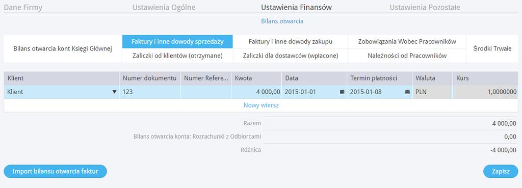
Task: Click the Klient column header
Action: coord(62,78)
